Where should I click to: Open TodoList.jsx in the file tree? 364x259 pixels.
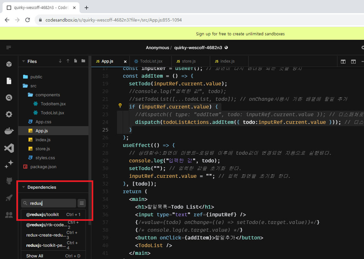pyautogui.click(x=53, y=113)
